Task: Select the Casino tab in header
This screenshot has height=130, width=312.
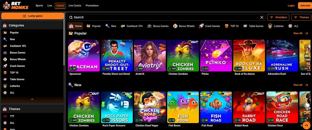Action: (x=60, y=5)
